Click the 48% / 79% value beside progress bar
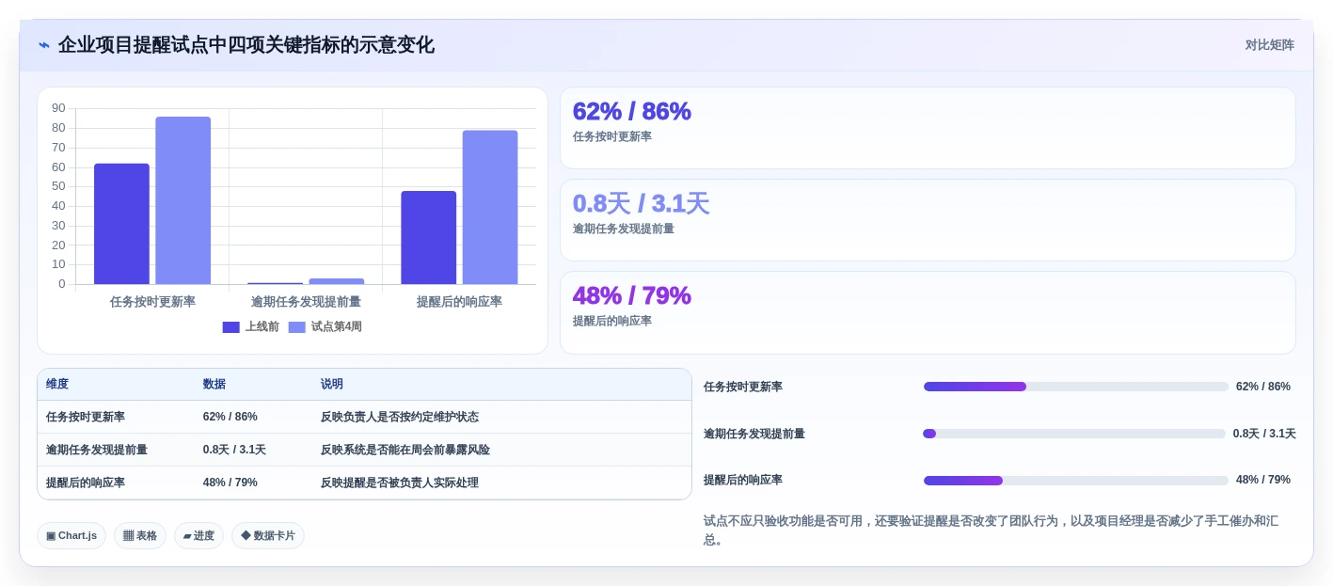Viewport: 1333px width, 586px height. click(1263, 480)
